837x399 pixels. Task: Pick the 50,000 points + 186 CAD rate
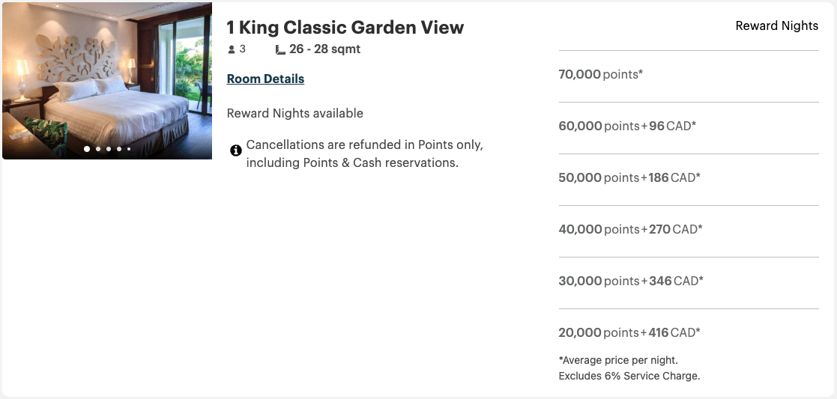click(x=629, y=178)
